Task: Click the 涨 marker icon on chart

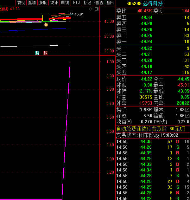Action: coord(45,53)
